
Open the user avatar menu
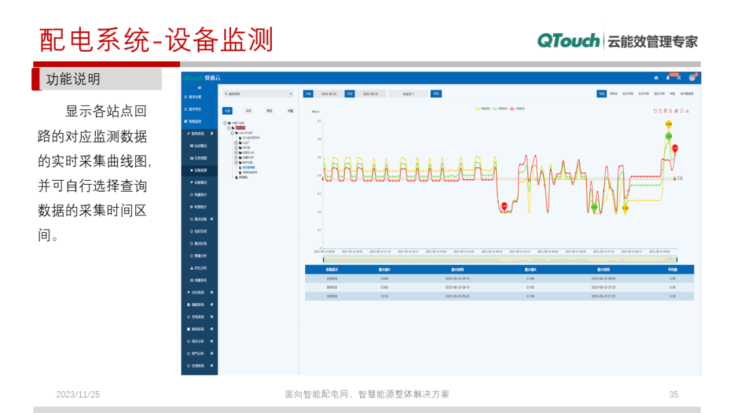pos(692,77)
